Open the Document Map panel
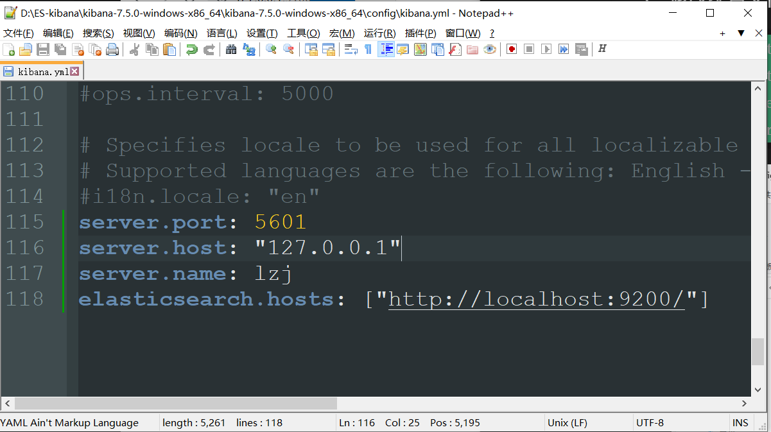Viewport: 771px width, 432px height. 420,49
